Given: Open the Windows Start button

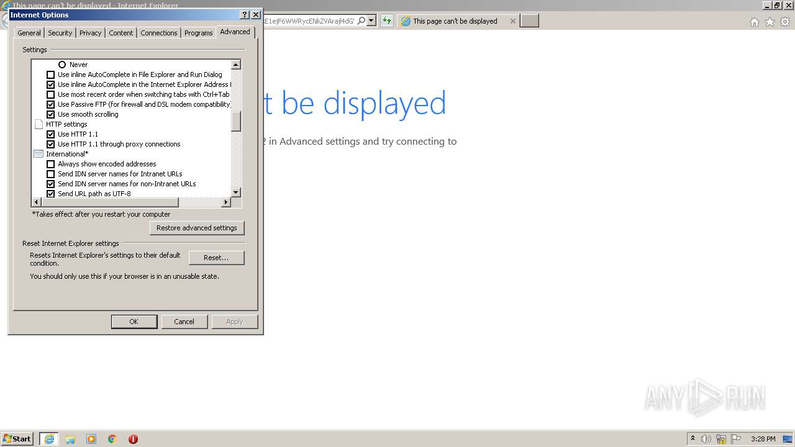Looking at the screenshot, I should point(17,438).
